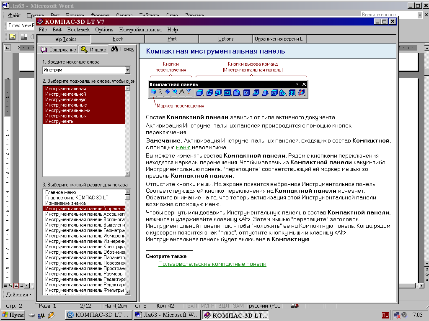Select topic Инструментальная панель Параметр
This screenshot has height=321, width=429.
pyautogui.click(x=84, y=257)
